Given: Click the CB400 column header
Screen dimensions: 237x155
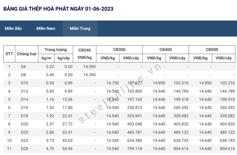Looking at the screenshot, I should (166, 50).
